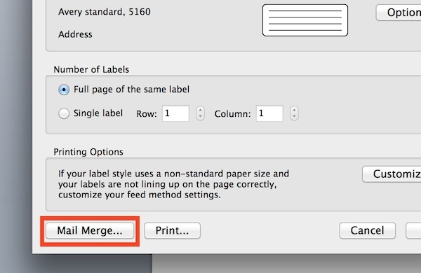This screenshot has width=421, height=273.
Task: Click the Single label text
Action: (98, 113)
